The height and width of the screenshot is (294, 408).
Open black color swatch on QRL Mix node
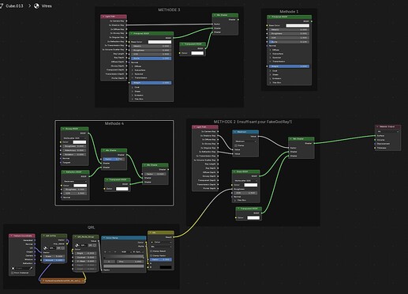tap(166, 267)
